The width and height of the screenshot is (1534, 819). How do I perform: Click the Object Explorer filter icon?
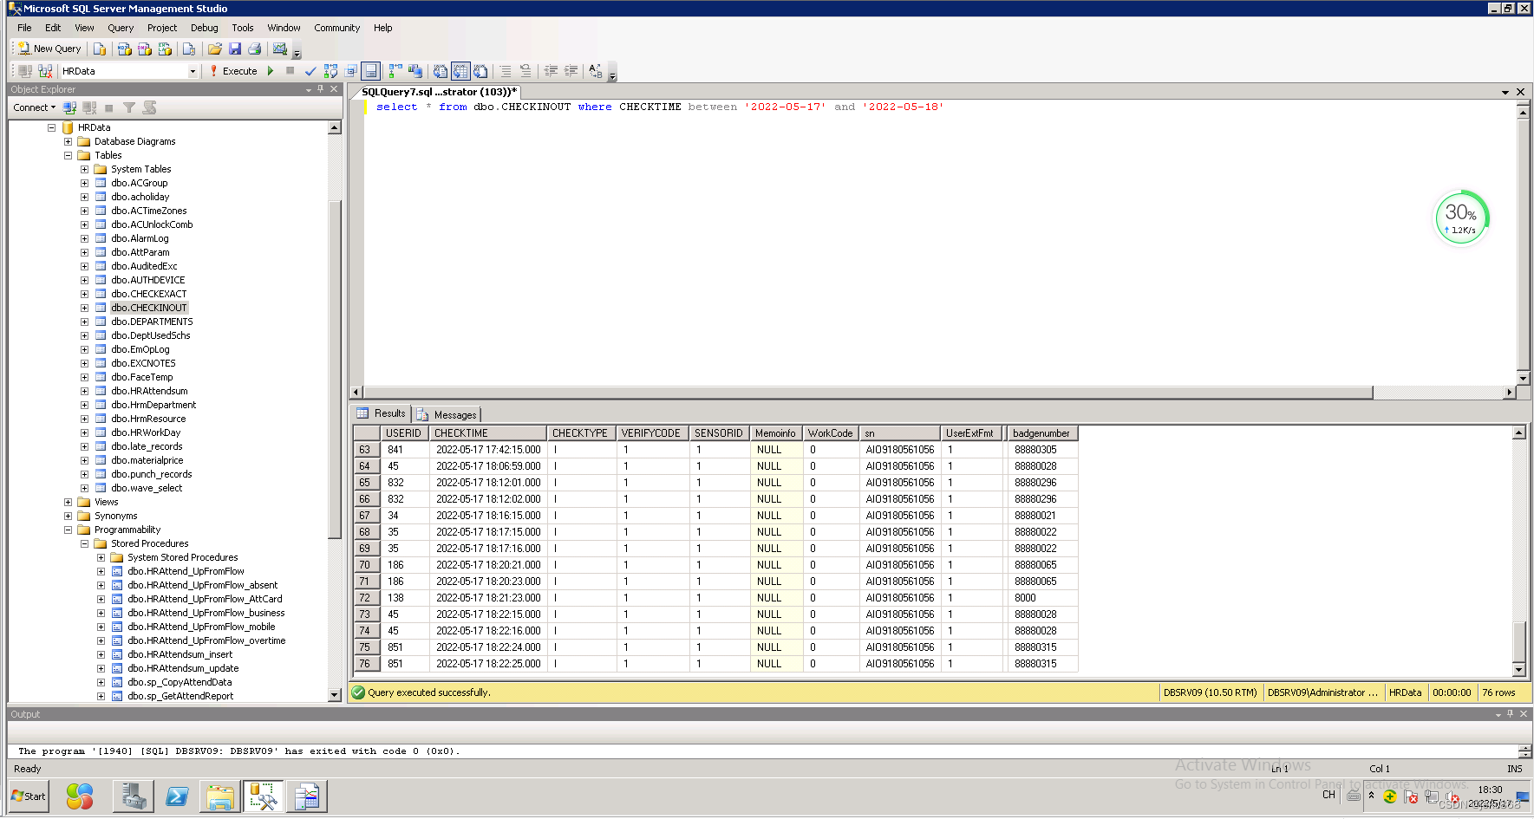pyautogui.click(x=127, y=107)
